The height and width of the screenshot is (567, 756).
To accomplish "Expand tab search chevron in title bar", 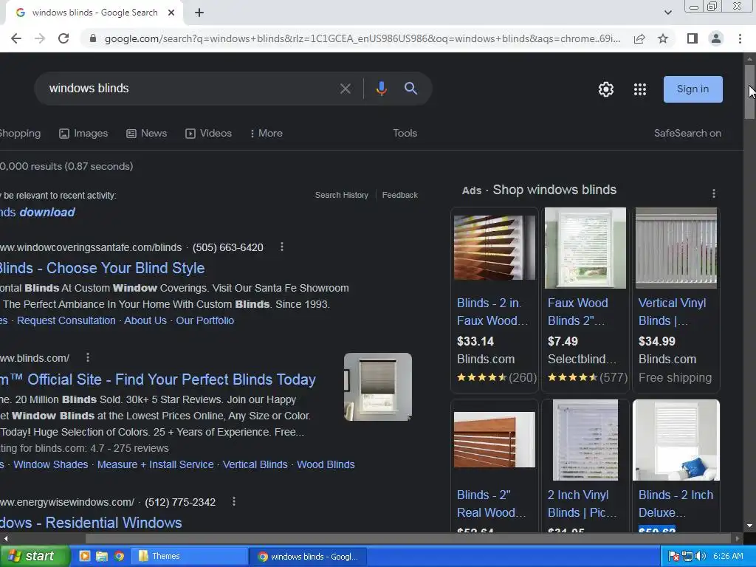I will (x=667, y=13).
